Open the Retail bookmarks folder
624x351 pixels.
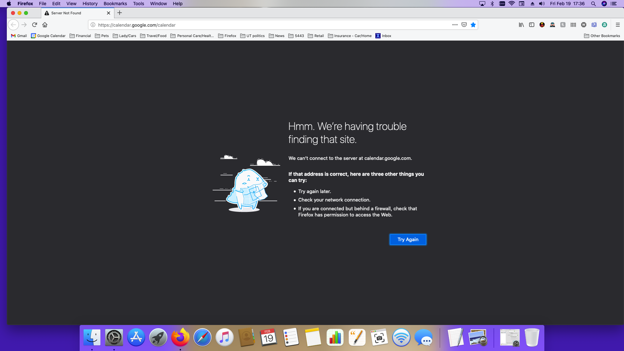pyautogui.click(x=316, y=36)
